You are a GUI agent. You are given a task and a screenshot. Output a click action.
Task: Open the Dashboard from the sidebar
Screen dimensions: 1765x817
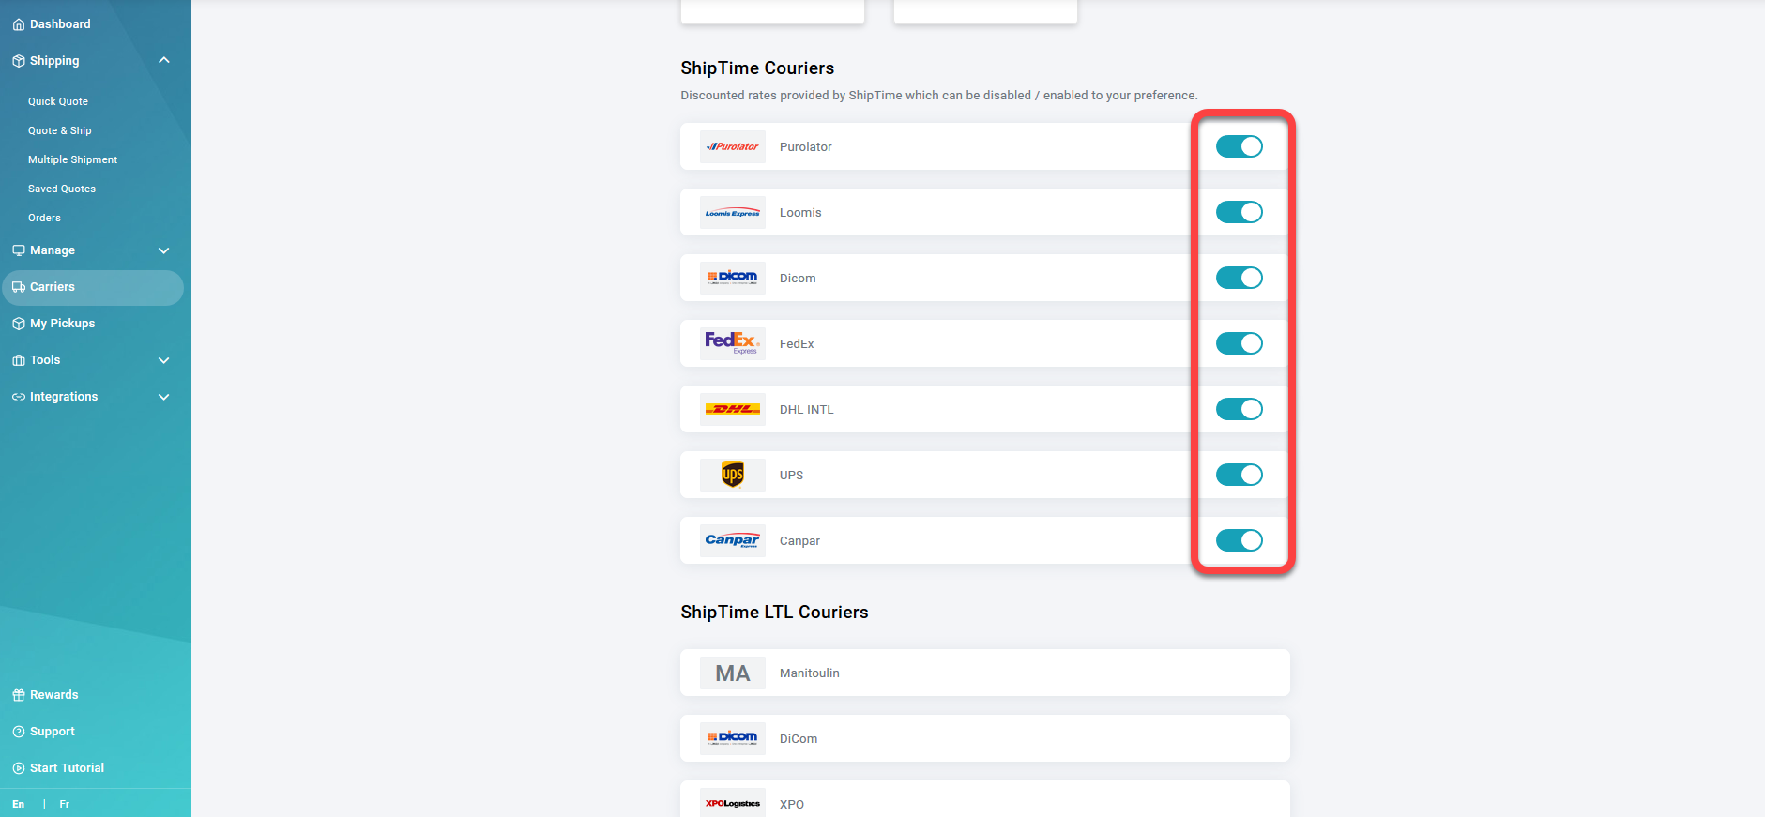pyautogui.click(x=59, y=23)
